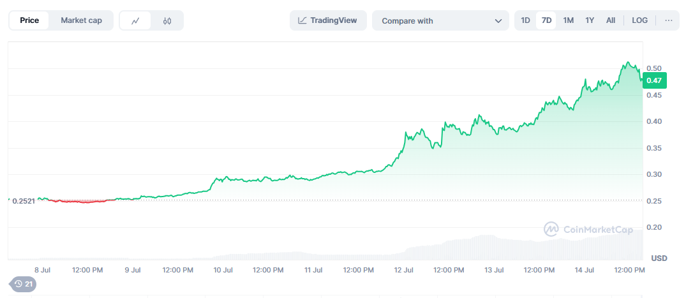Click the starting price label 0.2521

click(24, 201)
